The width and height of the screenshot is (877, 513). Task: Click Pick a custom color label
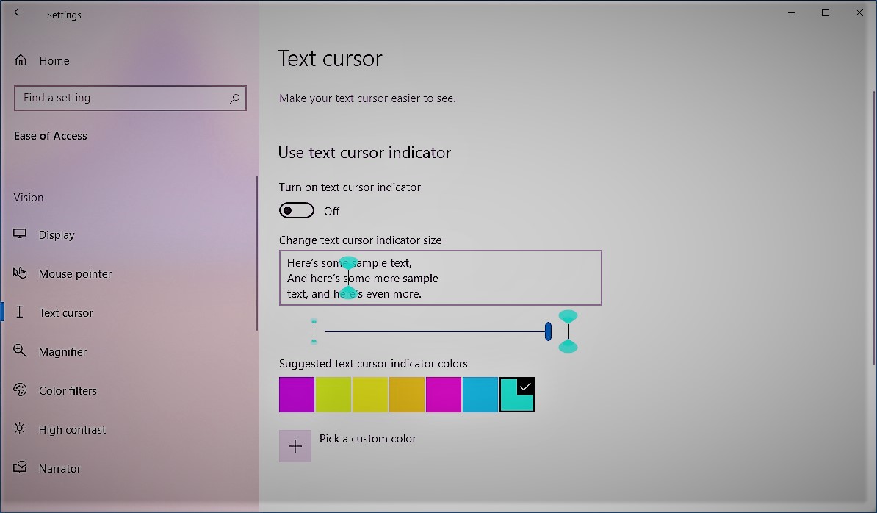[367, 439]
